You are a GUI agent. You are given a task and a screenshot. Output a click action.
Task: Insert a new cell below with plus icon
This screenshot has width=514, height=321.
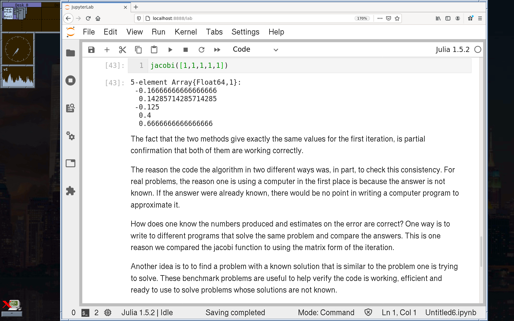(x=107, y=50)
